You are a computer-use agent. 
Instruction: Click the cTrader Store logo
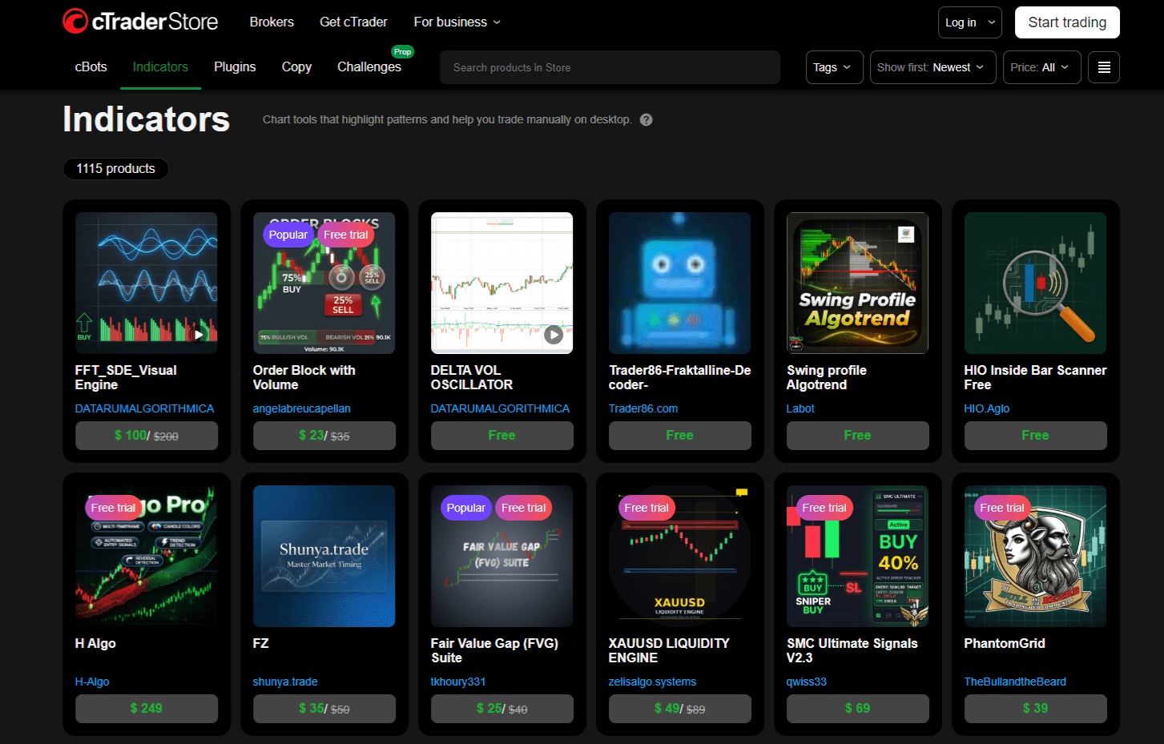(140, 22)
